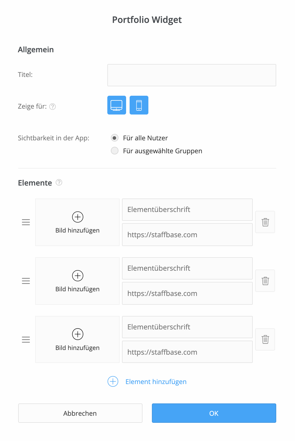Select the mobile phone icon for Zeige für
Viewport: 295px width, 441px height.
coord(139,105)
